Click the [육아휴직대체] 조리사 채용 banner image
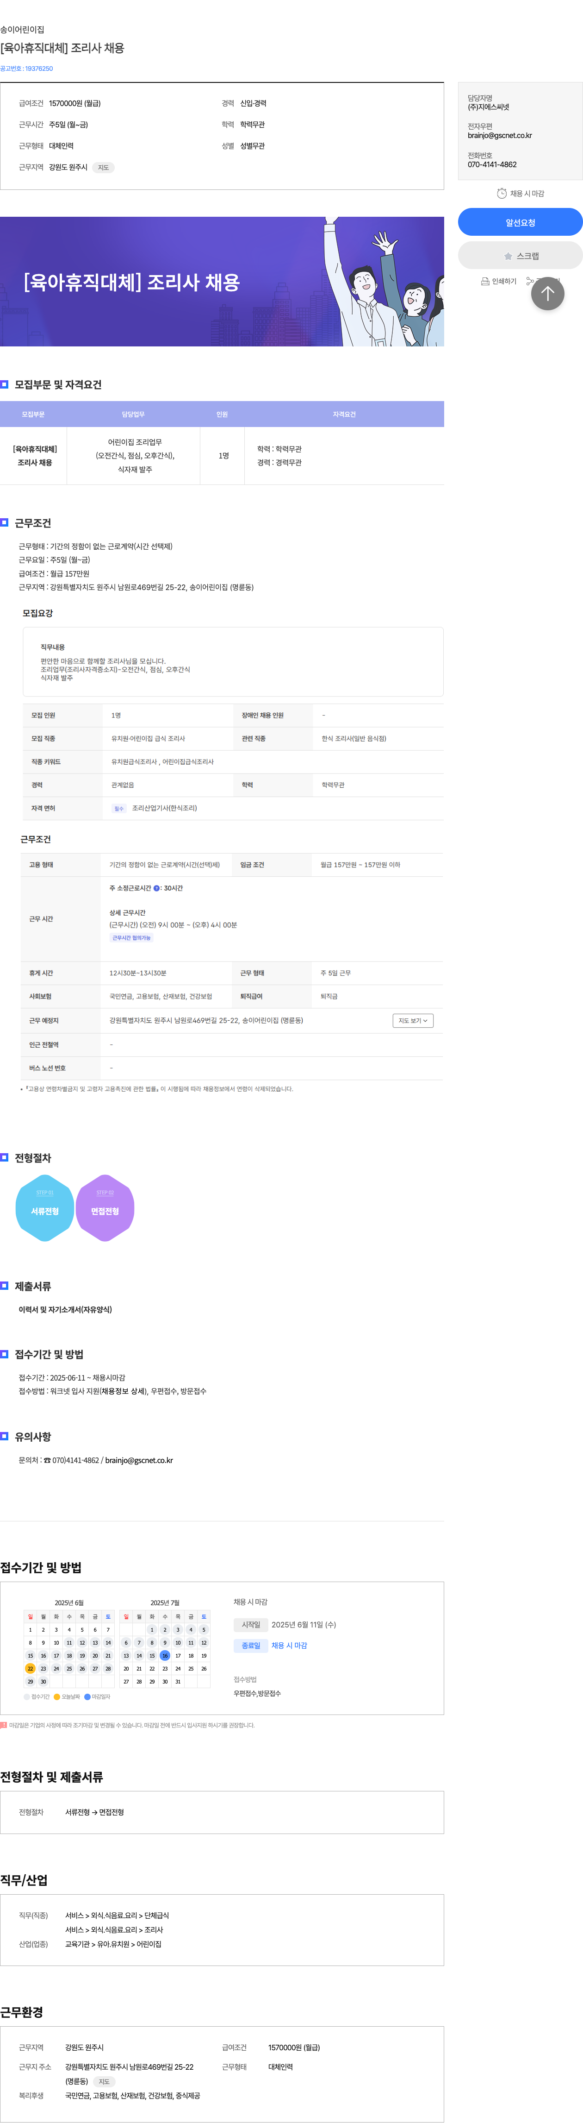583x2123 pixels. click(x=222, y=281)
